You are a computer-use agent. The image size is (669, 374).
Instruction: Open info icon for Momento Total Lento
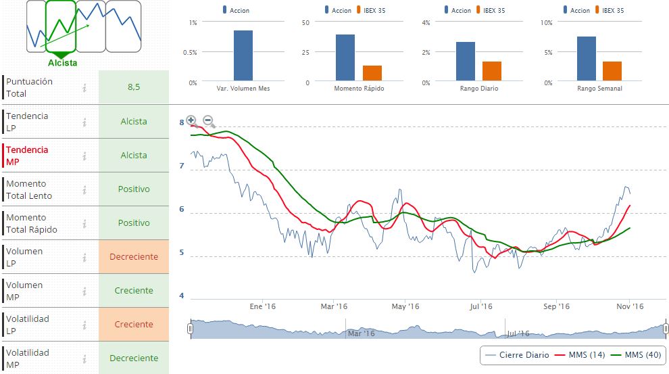(x=84, y=190)
